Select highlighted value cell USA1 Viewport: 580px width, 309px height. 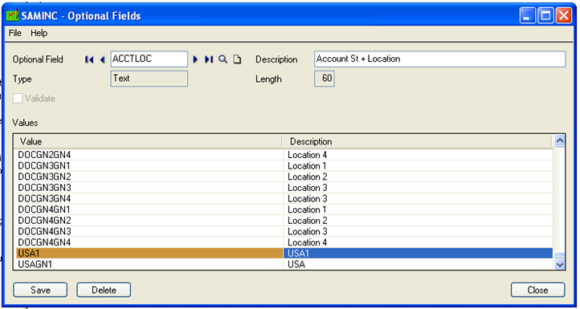pos(149,254)
